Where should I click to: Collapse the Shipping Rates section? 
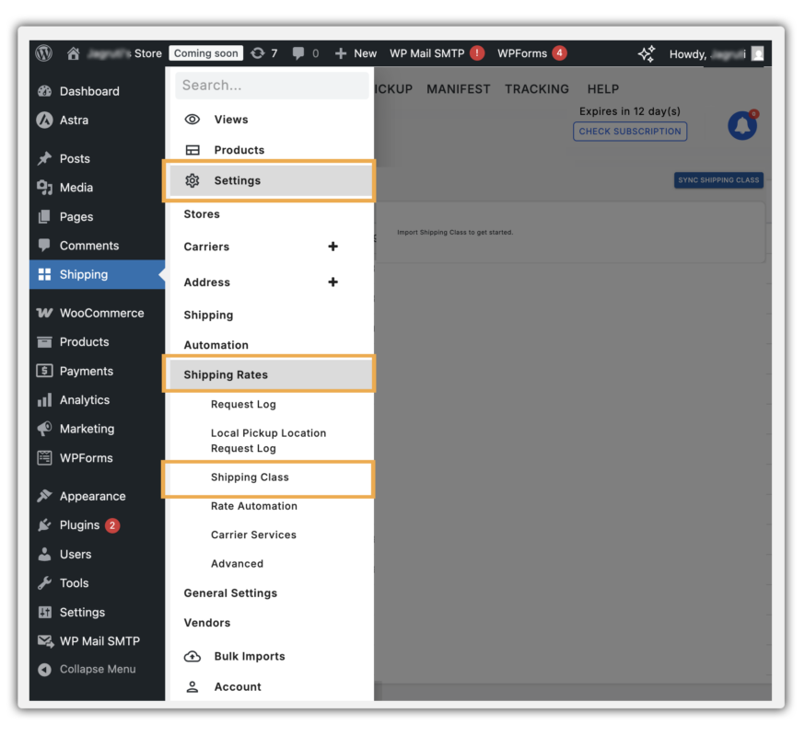pos(270,374)
